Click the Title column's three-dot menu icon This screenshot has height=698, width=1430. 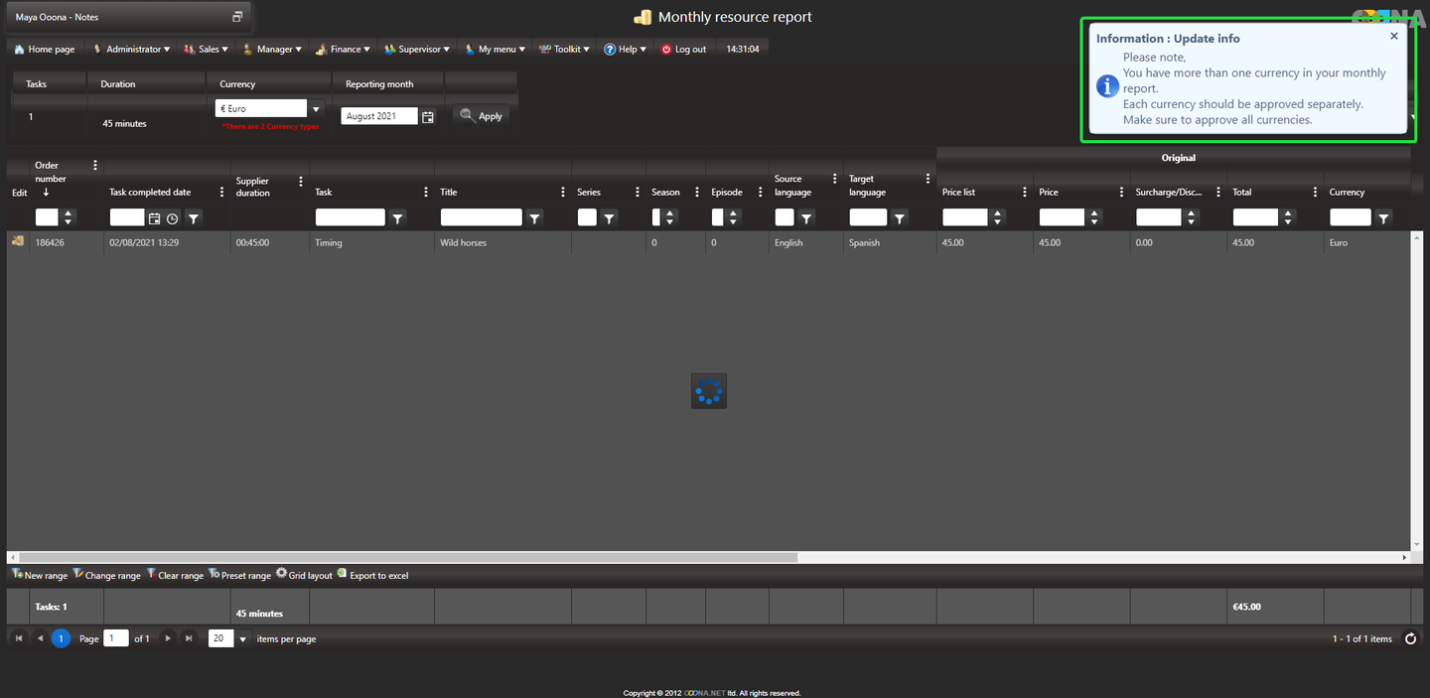click(563, 192)
